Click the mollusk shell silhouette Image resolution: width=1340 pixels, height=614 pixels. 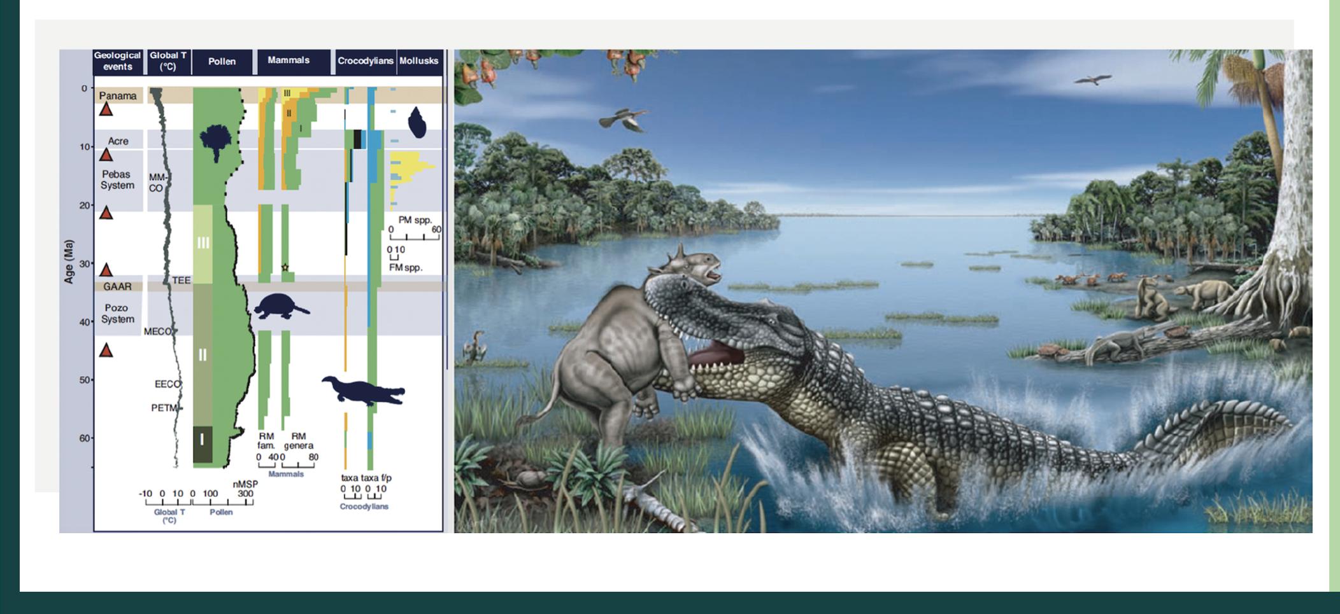coord(417,123)
